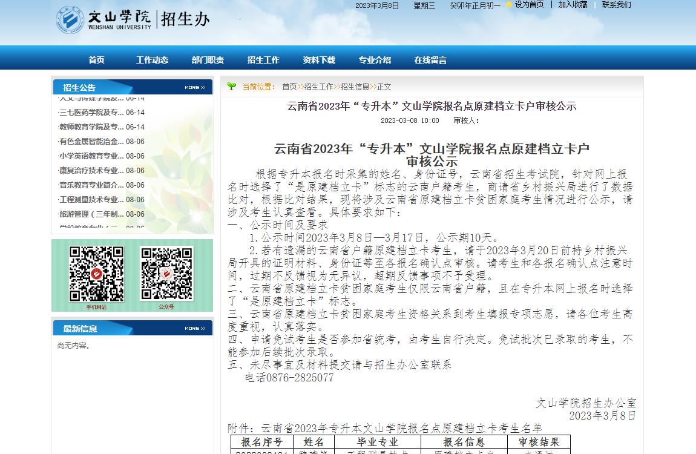The height and width of the screenshot is (454, 696).
Task: Click 首页 in breadcrumb trail
Action: click(x=289, y=87)
